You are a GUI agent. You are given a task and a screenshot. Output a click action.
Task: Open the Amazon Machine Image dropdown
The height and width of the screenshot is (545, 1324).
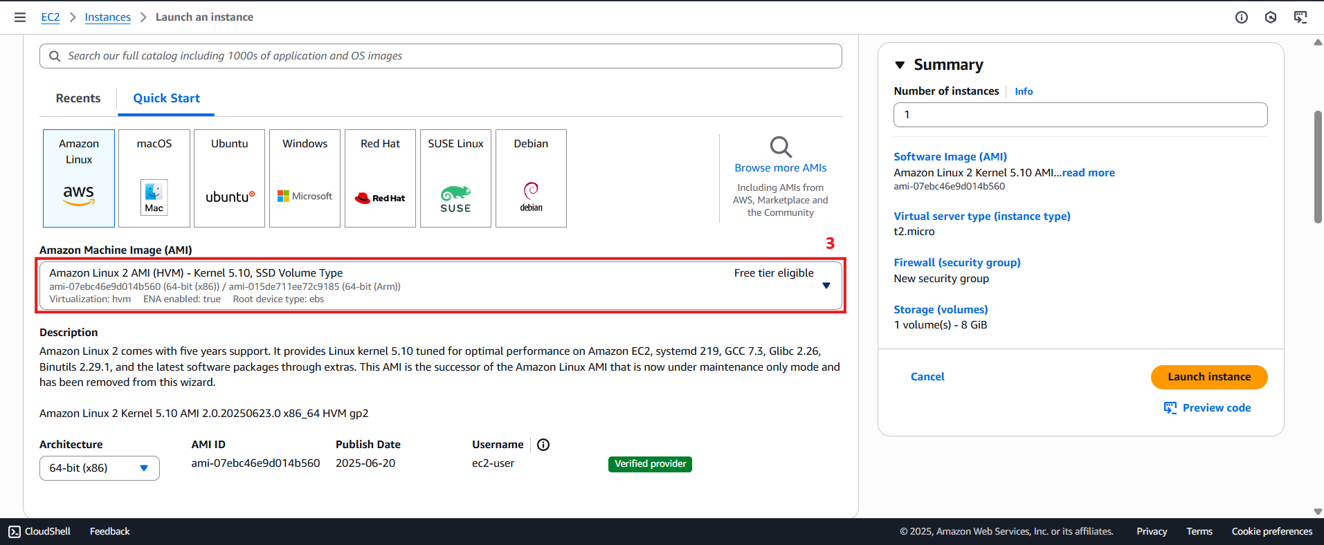(441, 286)
